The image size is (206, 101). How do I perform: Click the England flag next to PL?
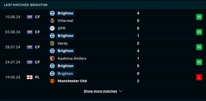point(30,77)
